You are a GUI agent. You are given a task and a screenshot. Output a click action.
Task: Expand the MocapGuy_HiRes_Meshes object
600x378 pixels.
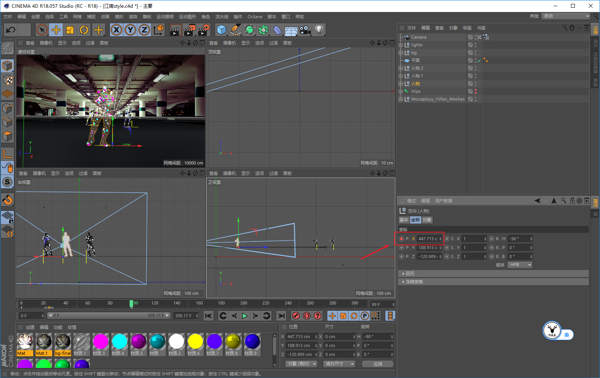pos(401,99)
